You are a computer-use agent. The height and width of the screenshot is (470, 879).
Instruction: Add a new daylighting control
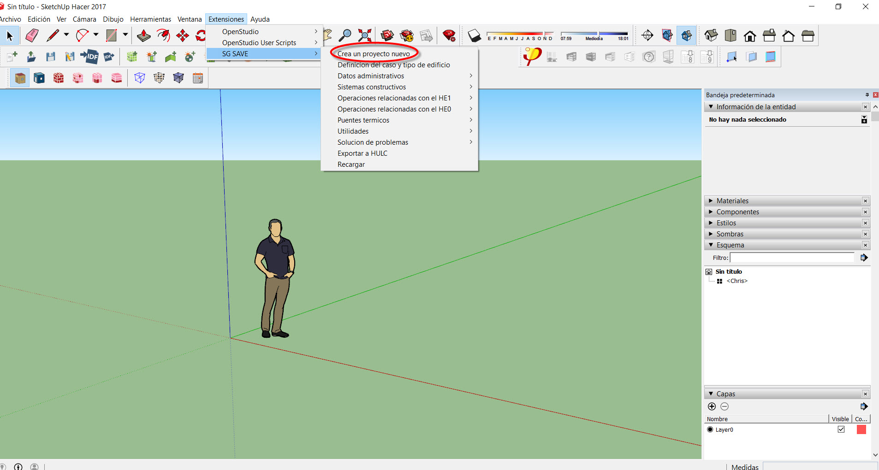pyautogui.click(x=190, y=57)
